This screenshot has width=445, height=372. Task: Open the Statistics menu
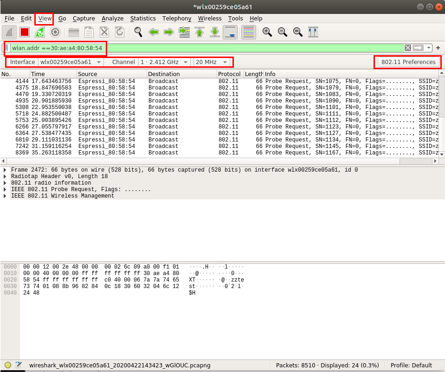pos(143,19)
